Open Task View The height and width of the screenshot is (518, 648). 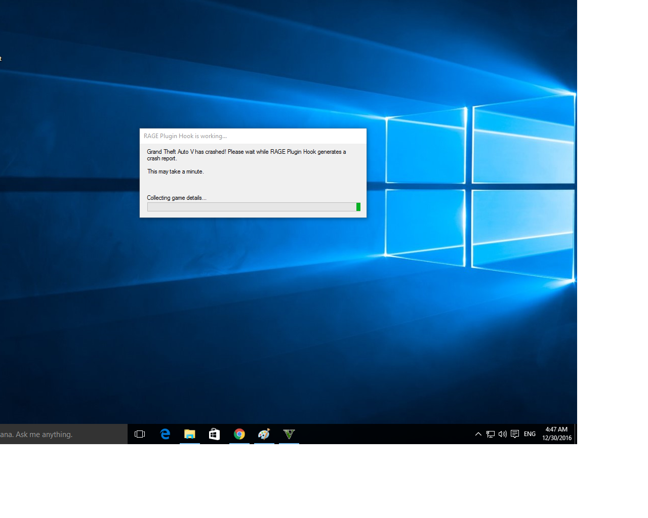tap(140, 434)
